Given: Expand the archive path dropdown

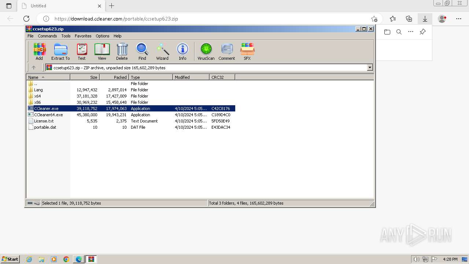Looking at the screenshot, I should (370, 67).
